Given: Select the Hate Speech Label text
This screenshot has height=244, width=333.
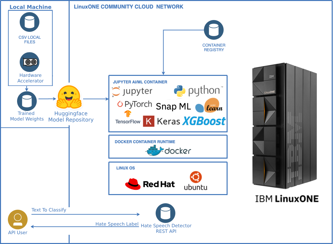Looking at the screenshot, I should click(x=117, y=224).
